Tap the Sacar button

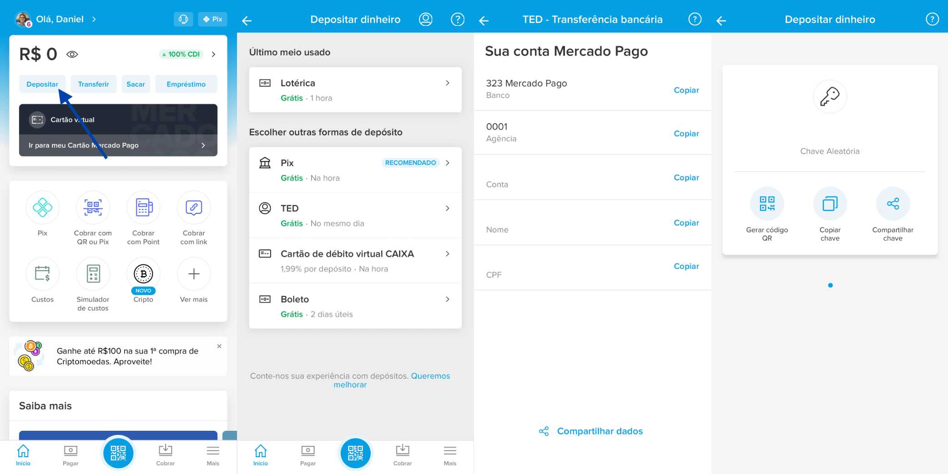(x=136, y=84)
